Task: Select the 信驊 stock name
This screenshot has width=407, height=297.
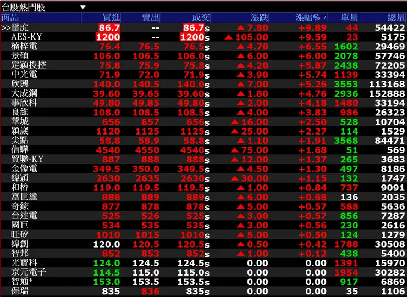Action: (x=20, y=150)
